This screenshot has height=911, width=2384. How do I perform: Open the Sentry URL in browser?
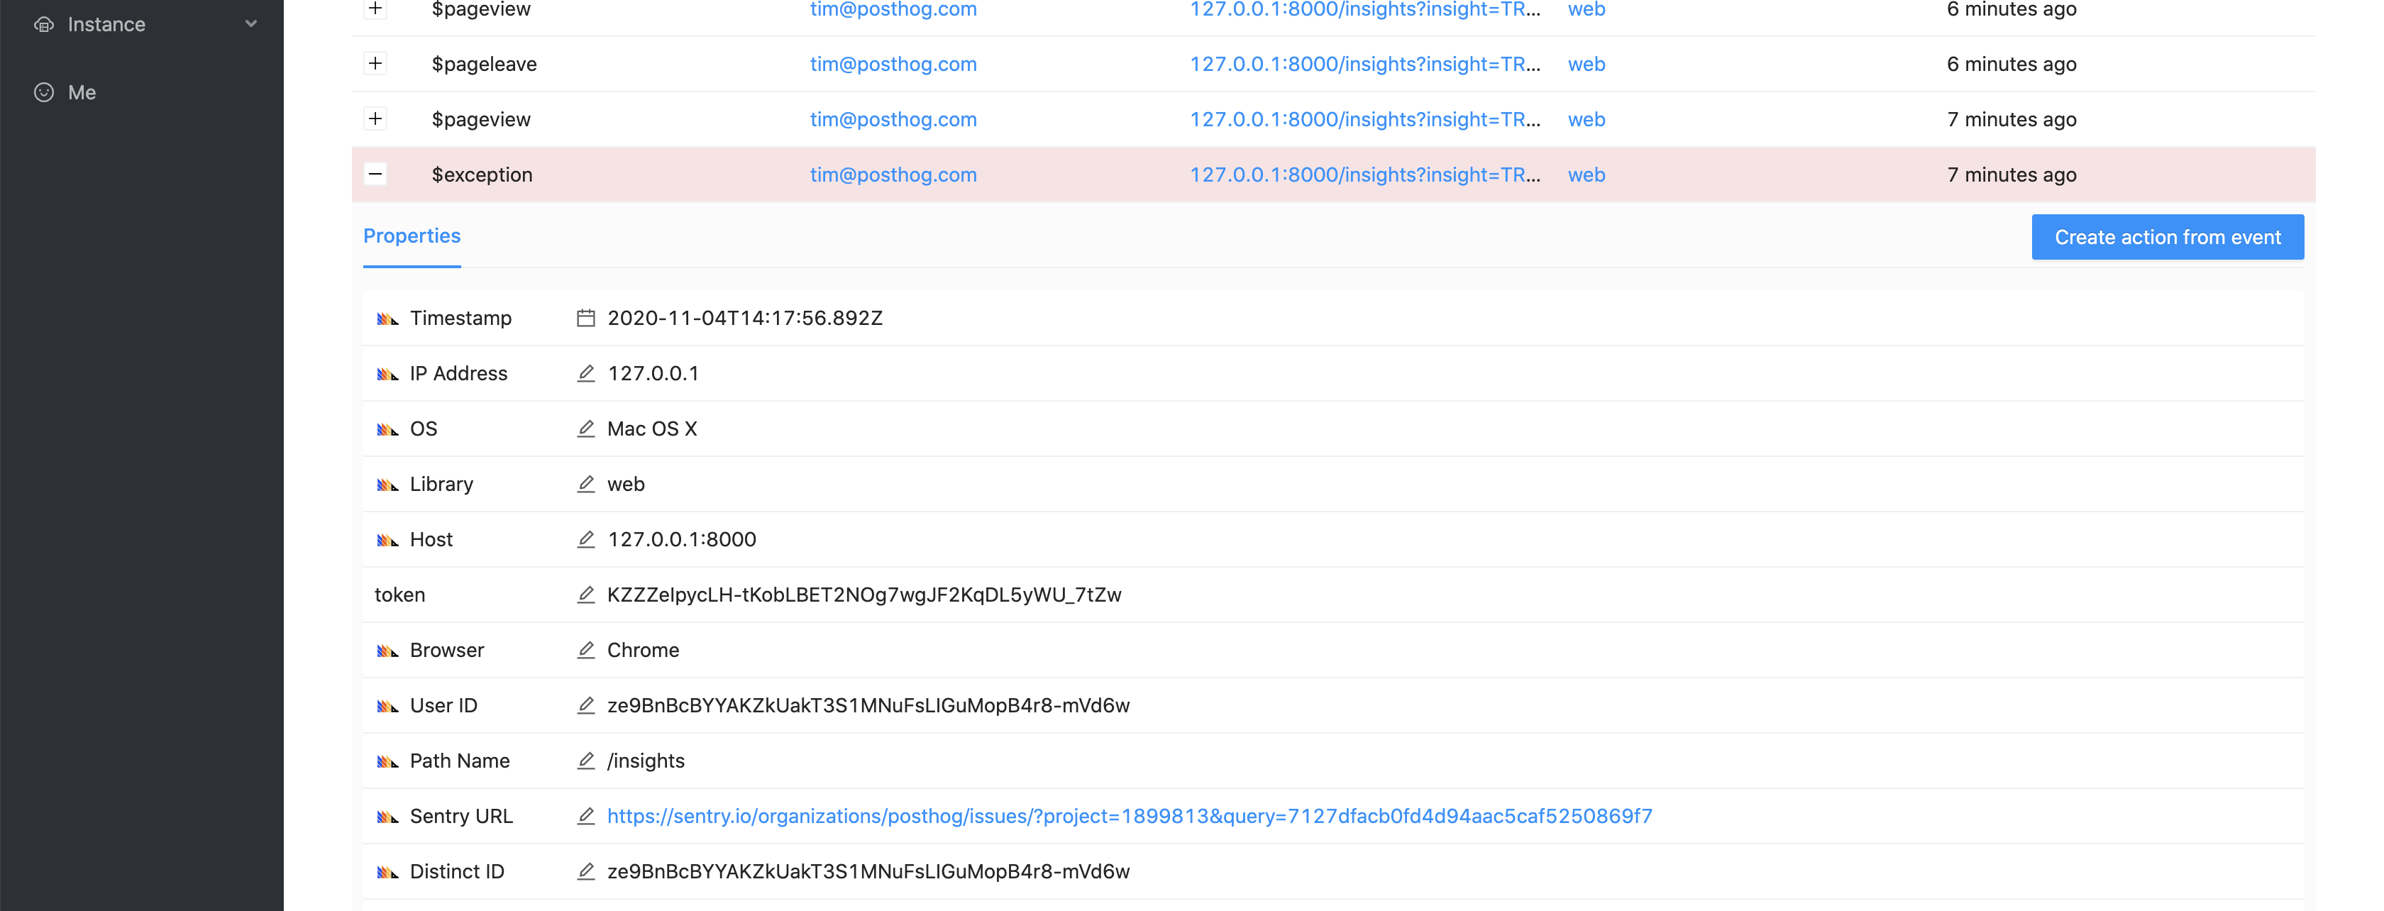point(1128,815)
